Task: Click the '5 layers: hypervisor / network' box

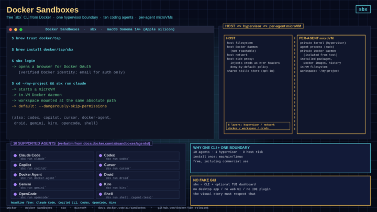Action: click(258, 126)
